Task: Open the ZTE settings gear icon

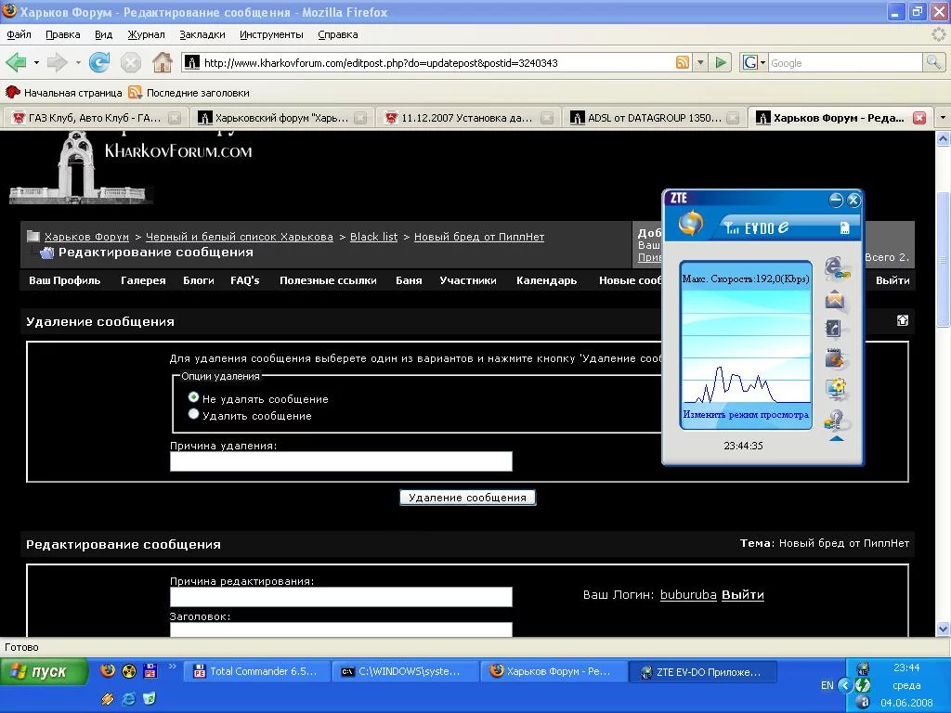Action: coord(836,388)
